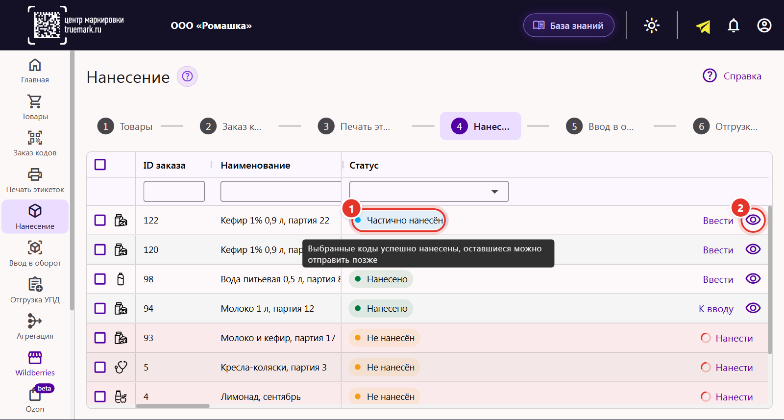This screenshot has height=420, width=784.
Task: Go to step 1 Товары
Action: [x=125, y=126]
